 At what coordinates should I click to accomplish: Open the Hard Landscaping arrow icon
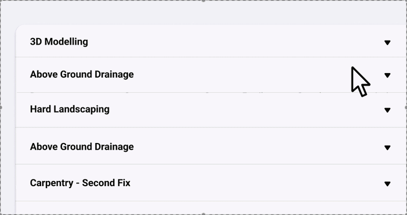tap(387, 110)
